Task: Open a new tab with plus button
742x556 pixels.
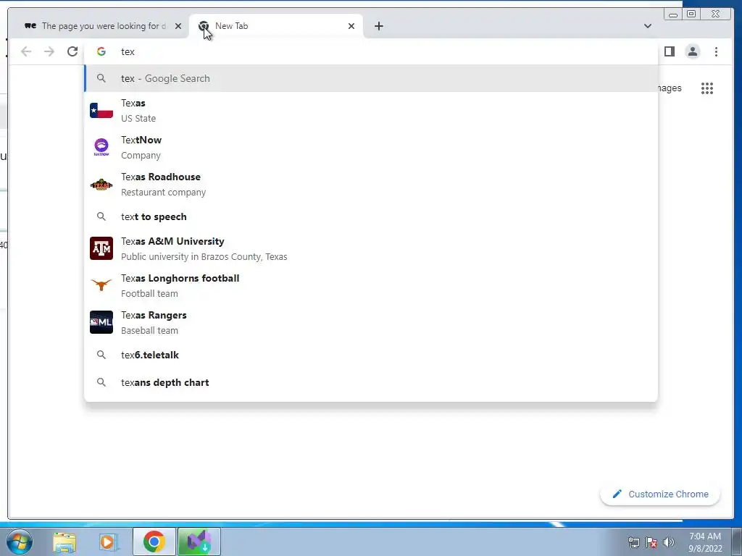Action: tap(378, 26)
